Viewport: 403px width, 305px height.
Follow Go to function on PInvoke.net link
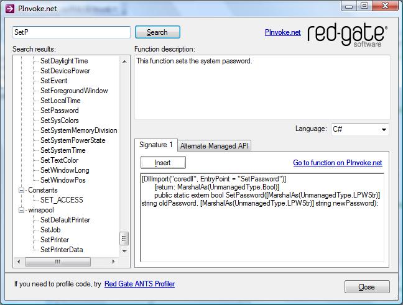point(337,163)
